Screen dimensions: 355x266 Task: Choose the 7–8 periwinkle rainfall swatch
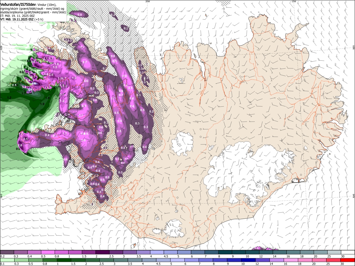tap(206, 260)
